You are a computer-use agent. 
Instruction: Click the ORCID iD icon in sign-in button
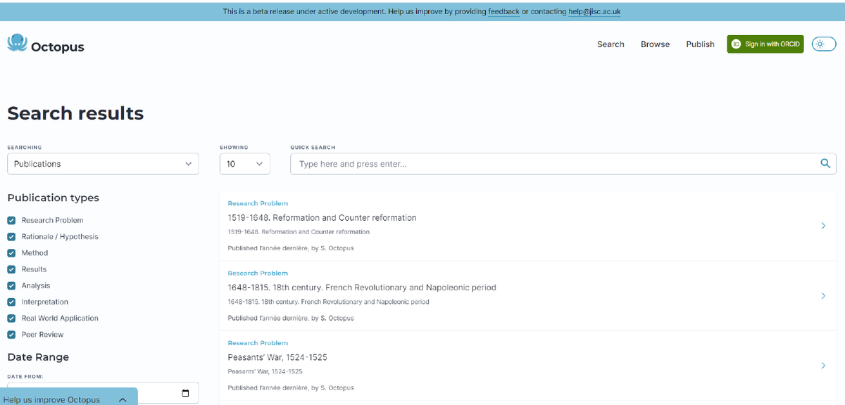coord(737,44)
